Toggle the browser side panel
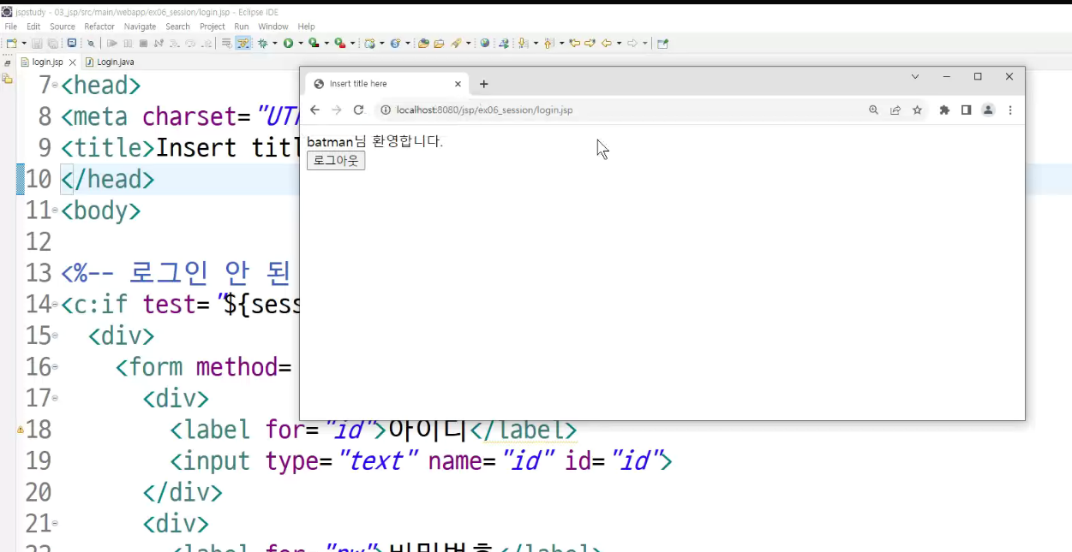 coord(966,110)
